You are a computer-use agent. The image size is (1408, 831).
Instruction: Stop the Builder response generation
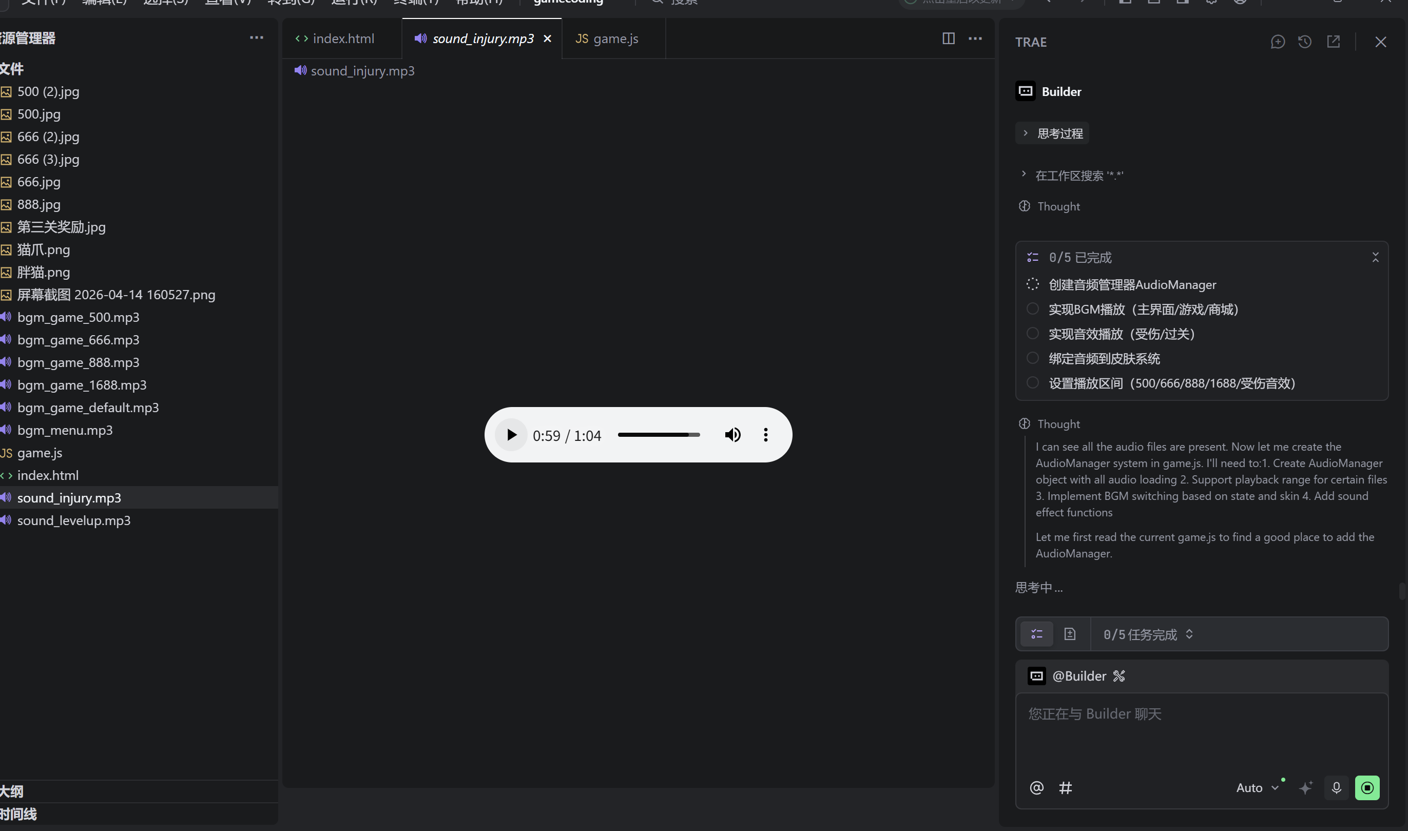[x=1366, y=788]
